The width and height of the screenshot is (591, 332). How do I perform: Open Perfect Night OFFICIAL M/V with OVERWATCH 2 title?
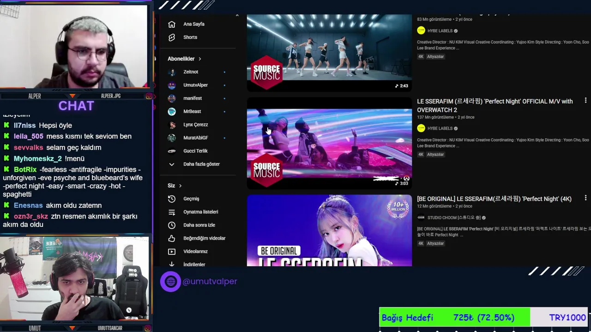[495, 106]
